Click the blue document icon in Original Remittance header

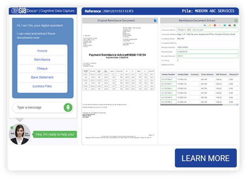pyautogui.click(x=155, y=20)
